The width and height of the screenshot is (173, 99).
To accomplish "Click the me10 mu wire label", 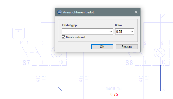I will coord(114,89).
